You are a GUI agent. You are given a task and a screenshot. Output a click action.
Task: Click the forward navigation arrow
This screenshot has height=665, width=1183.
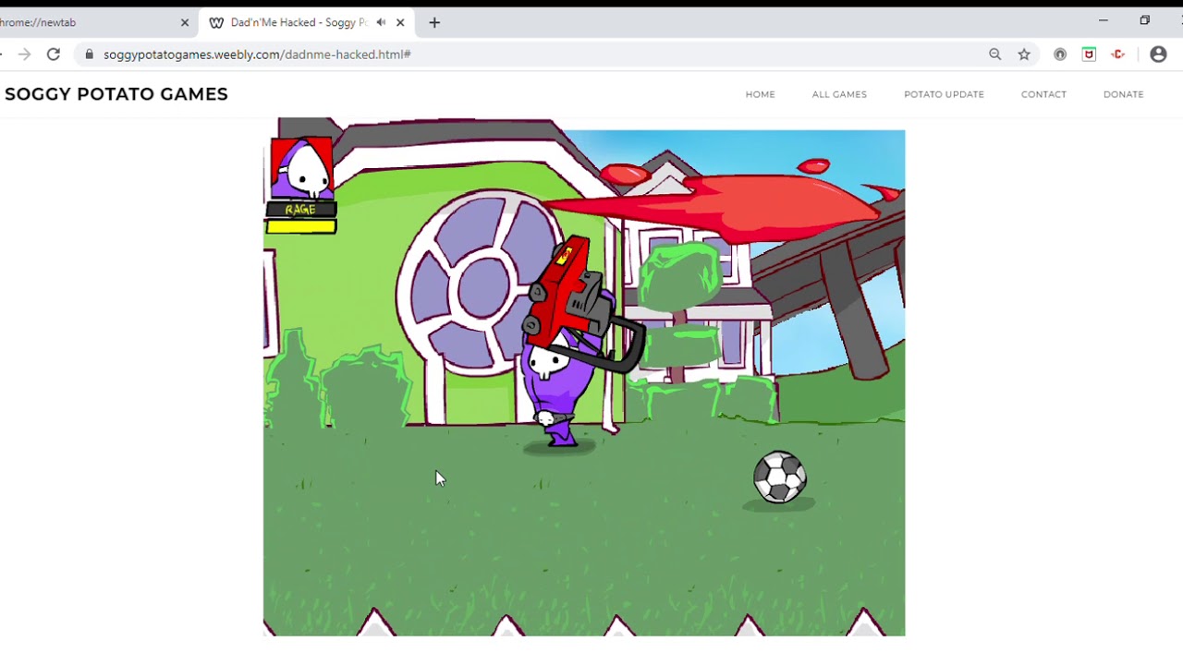[25, 54]
